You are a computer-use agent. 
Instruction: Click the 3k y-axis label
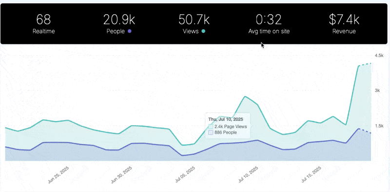pos(377,90)
